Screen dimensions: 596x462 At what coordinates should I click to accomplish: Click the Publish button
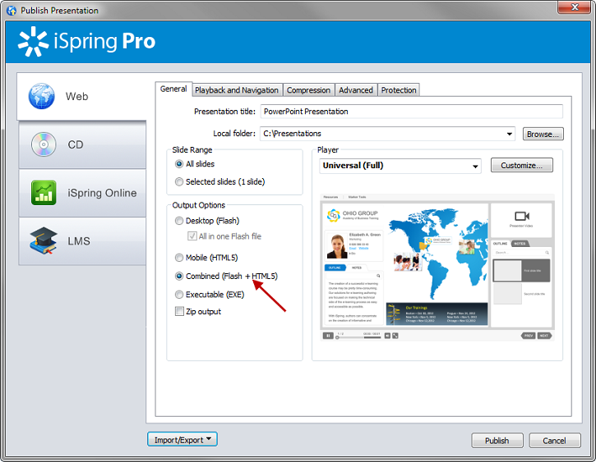click(497, 441)
